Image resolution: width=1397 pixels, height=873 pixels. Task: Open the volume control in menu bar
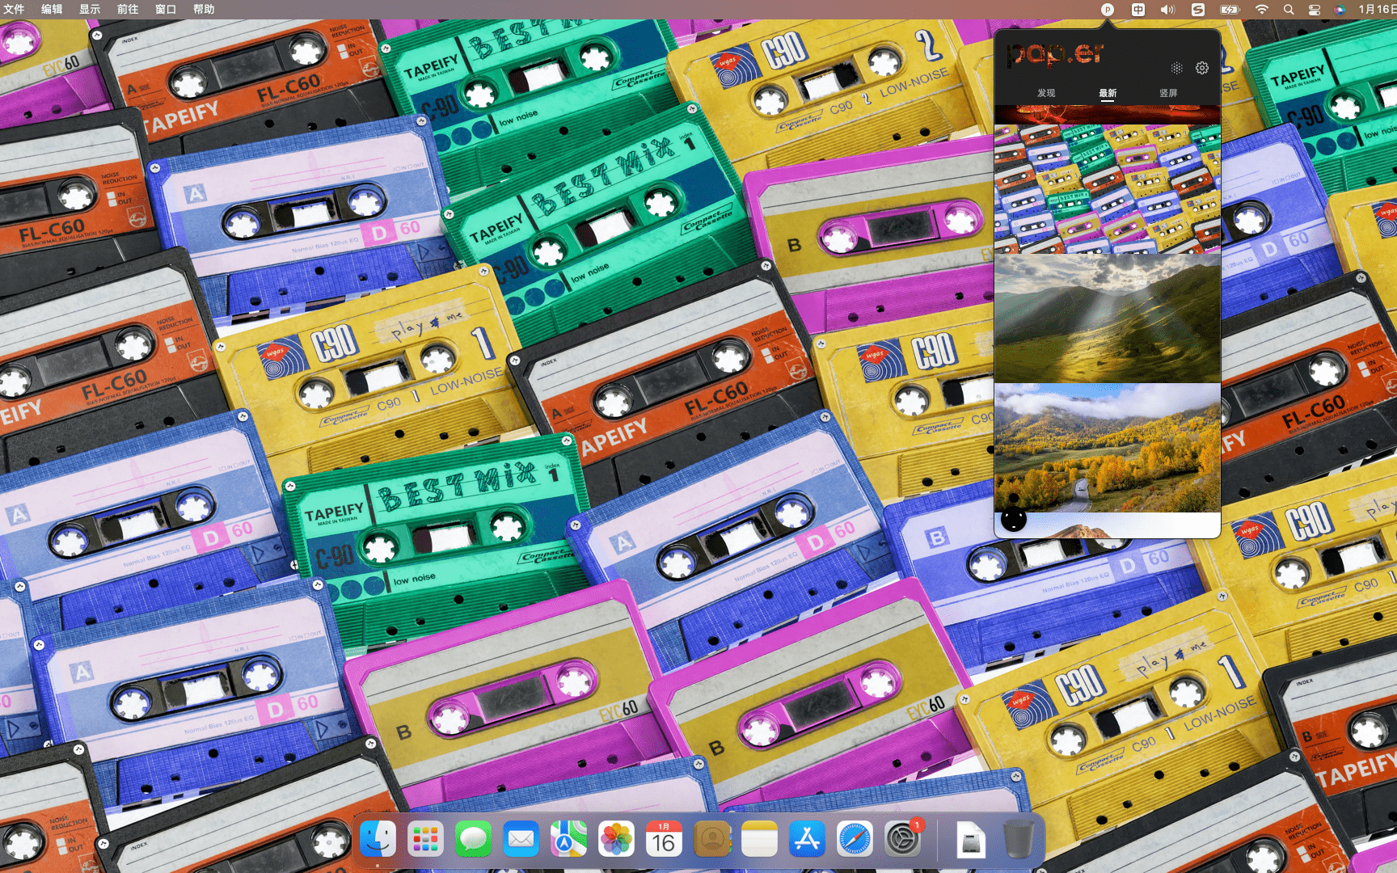point(1167,10)
